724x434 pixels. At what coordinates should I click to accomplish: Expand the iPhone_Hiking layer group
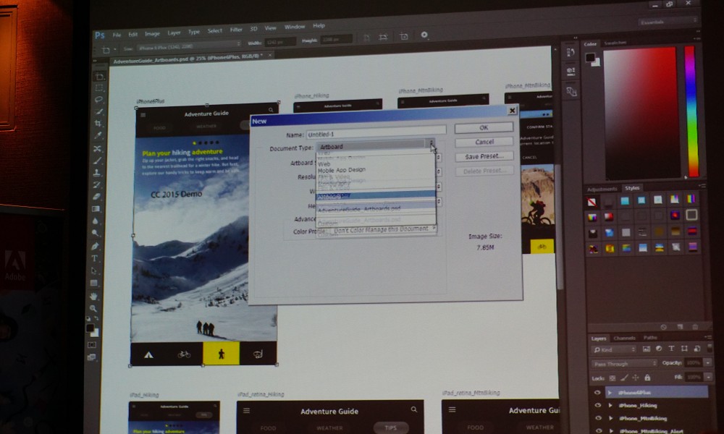(610, 406)
